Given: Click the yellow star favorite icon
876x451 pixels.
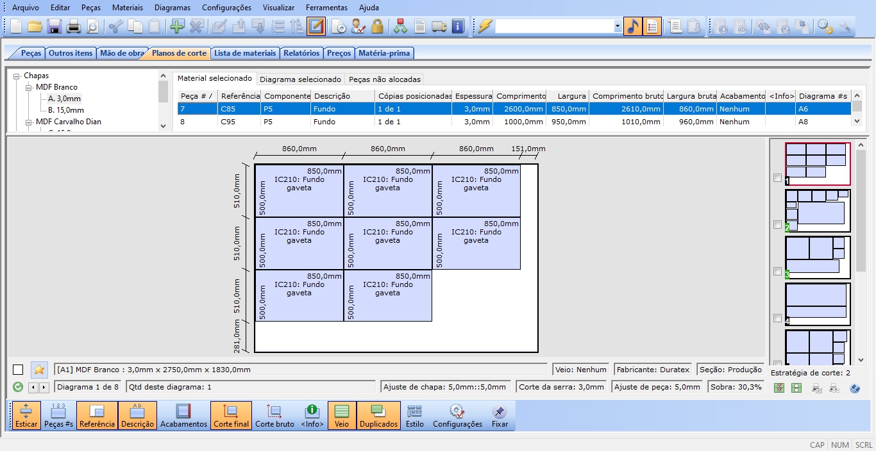Looking at the screenshot, I should (39, 370).
